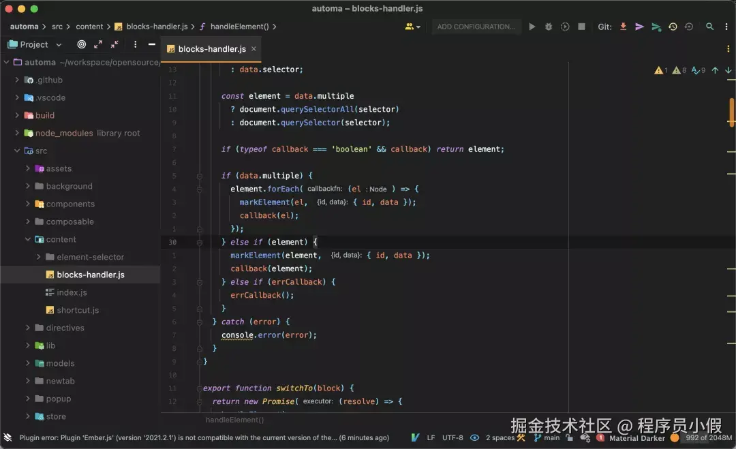Toggle fold marker at 'export function switchTo' line

click(200, 388)
